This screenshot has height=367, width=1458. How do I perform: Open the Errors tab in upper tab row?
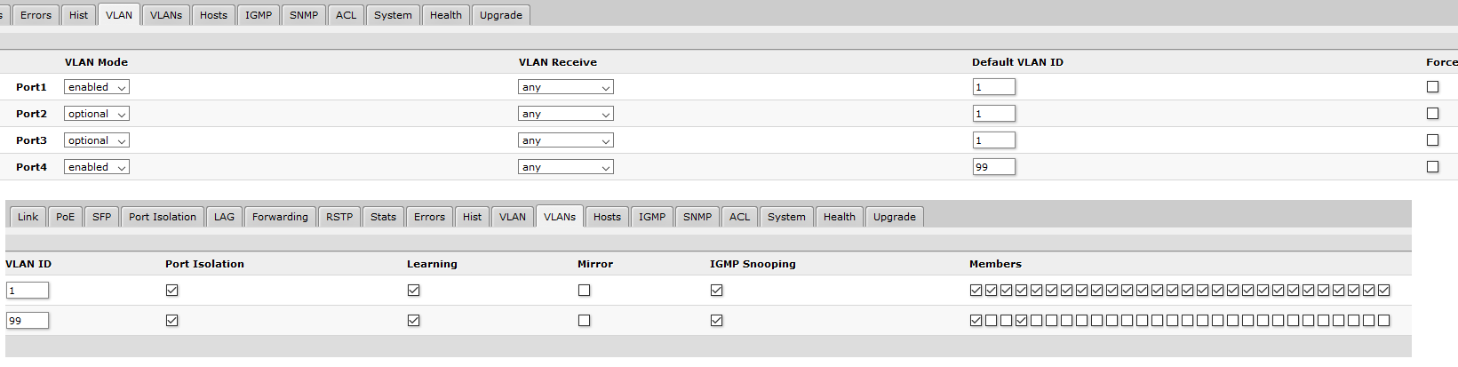(36, 15)
